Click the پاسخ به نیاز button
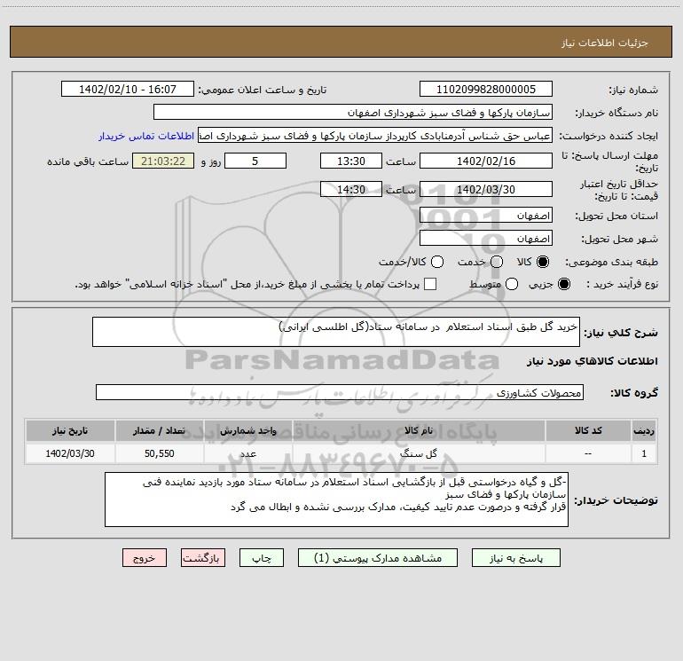 516,558
